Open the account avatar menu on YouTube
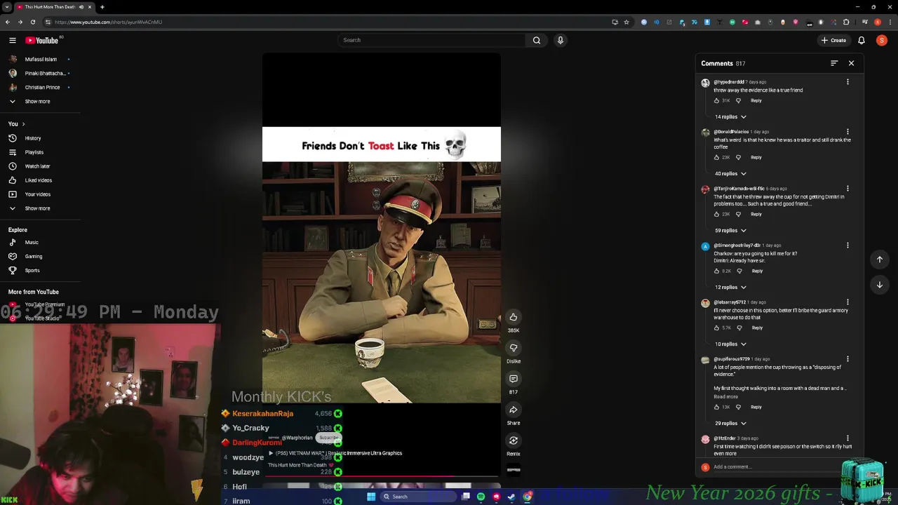Image resolution: width=898 pixels, height=505 pixels. pos(881,40)
